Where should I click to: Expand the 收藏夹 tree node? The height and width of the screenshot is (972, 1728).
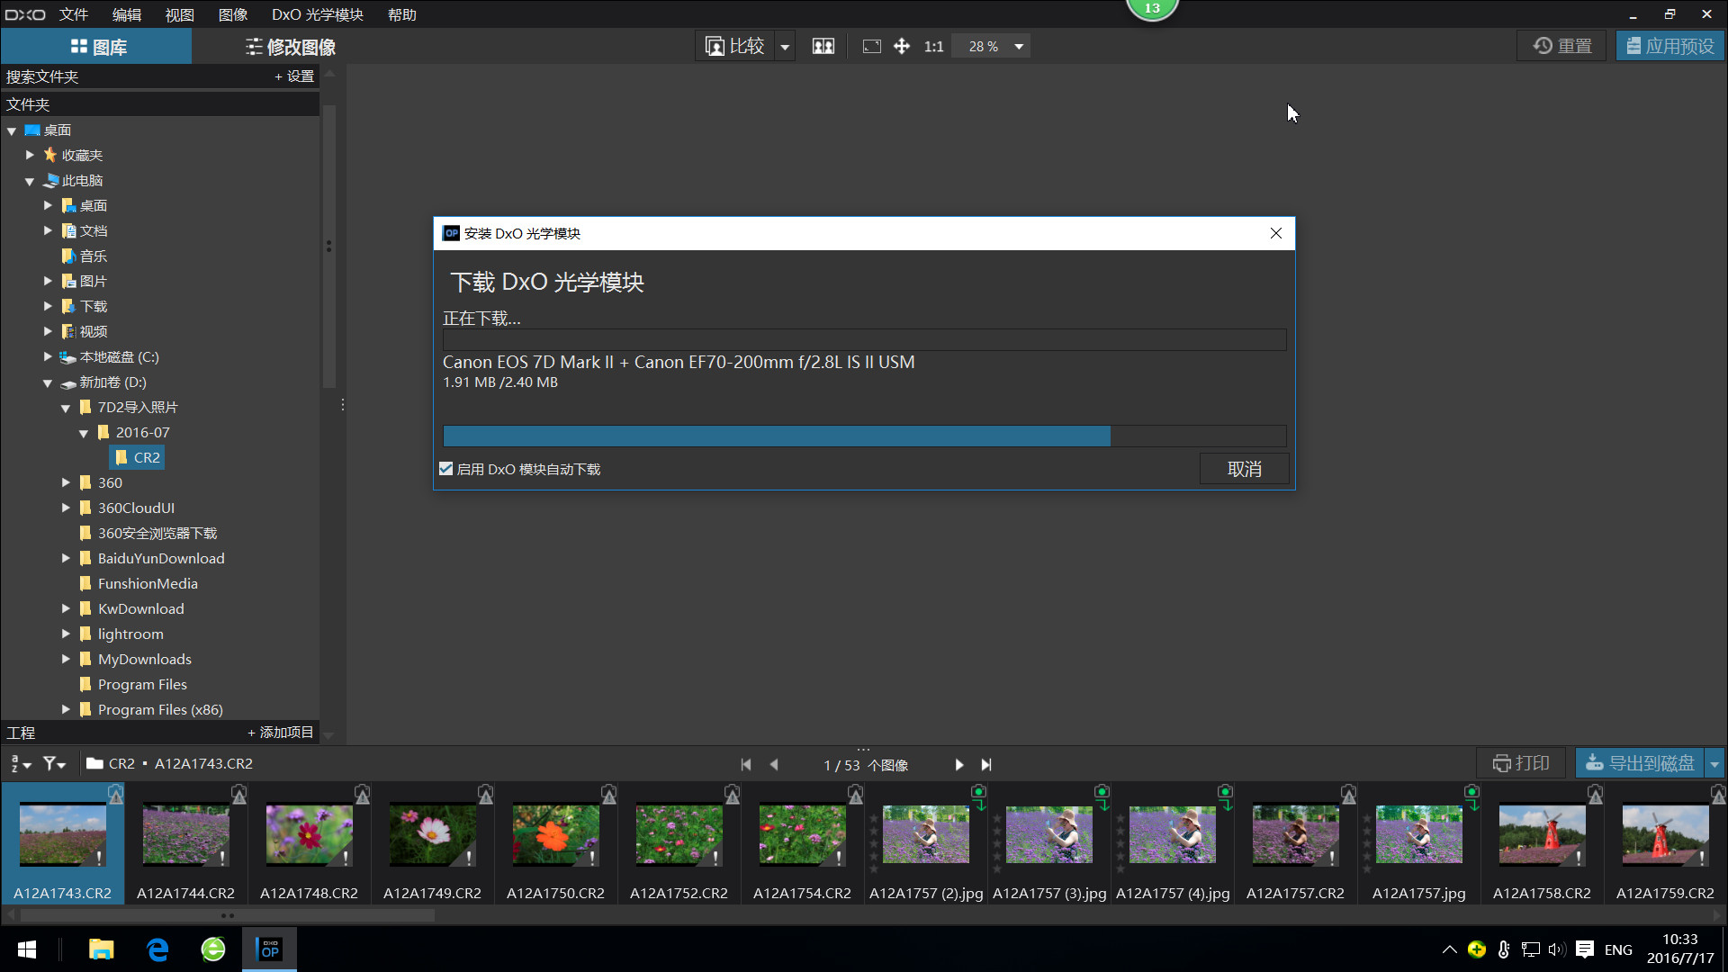pos(30,155)
